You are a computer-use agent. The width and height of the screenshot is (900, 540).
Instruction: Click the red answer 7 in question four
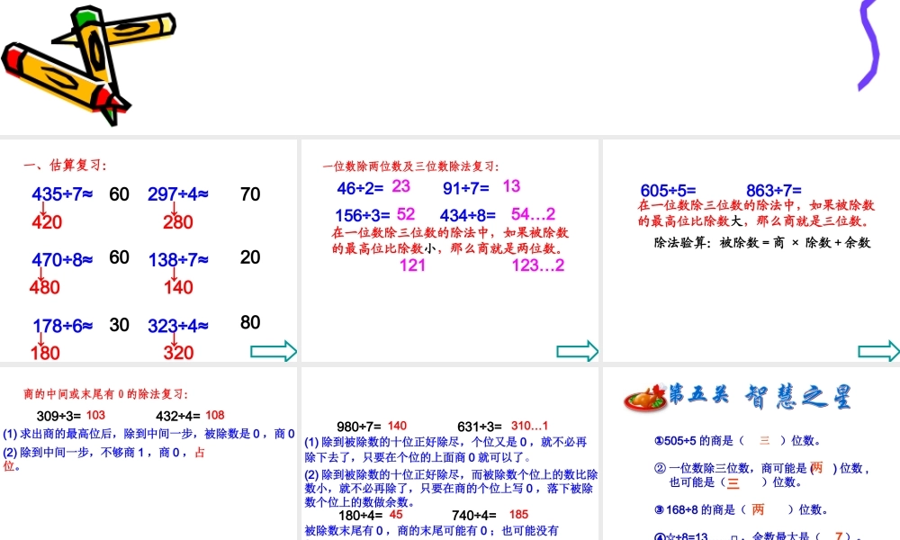pyautogui.click(x=841, y=534)
